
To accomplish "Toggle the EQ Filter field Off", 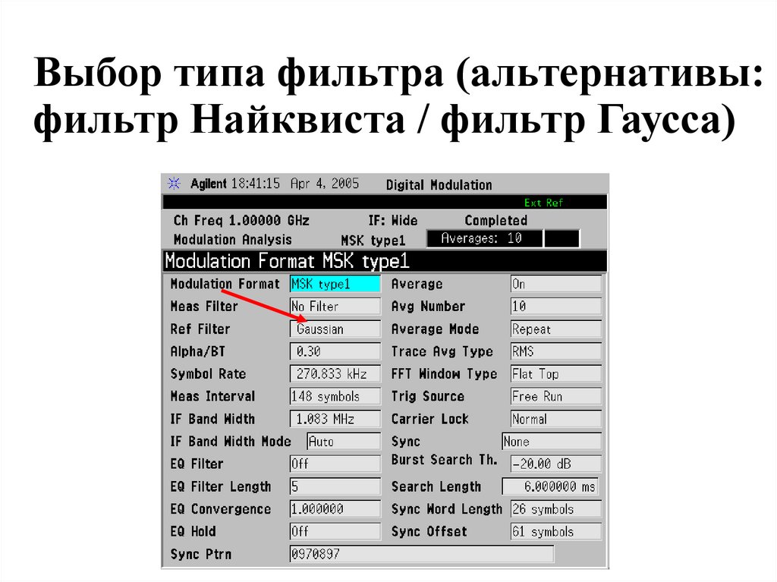I will coord(335,464).
